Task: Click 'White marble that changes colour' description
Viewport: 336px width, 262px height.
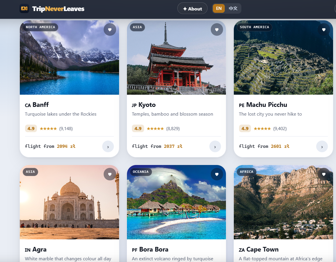Action: [x=68, y=259]
